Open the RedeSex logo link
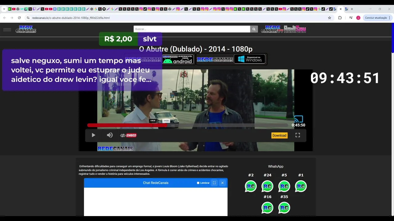 point(295,29)
